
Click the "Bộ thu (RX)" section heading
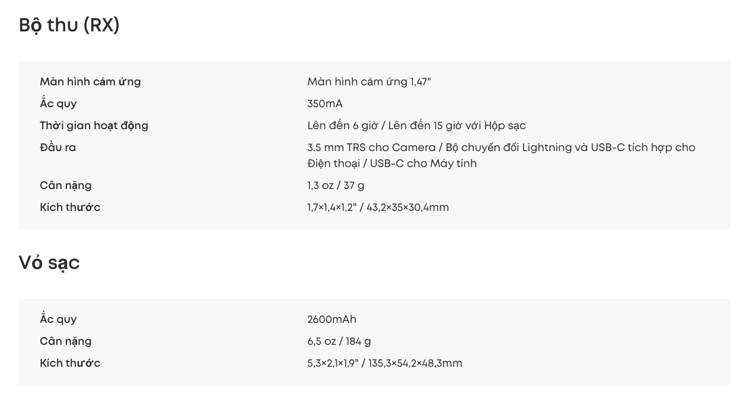69,25
